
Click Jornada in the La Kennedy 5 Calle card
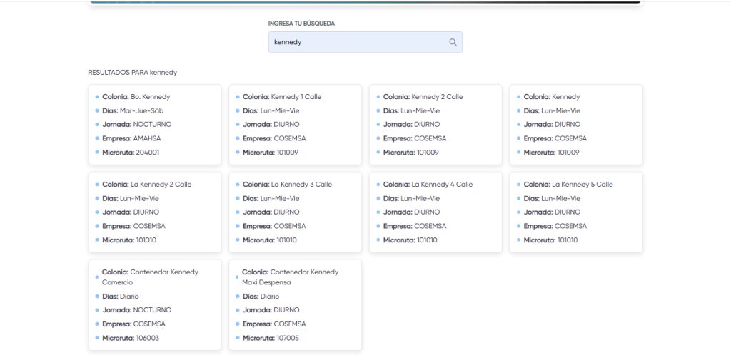tap(552, 212)
